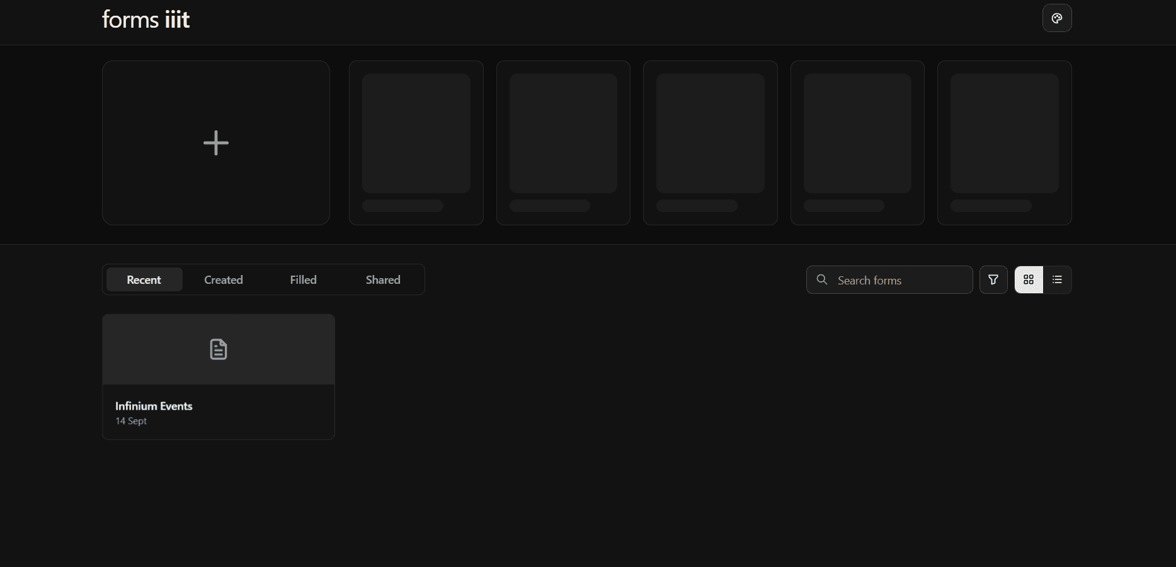Switch to grid view layout

1029,279
